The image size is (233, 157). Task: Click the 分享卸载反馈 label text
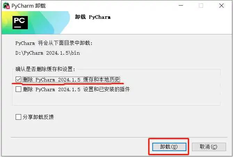(38, 117)
